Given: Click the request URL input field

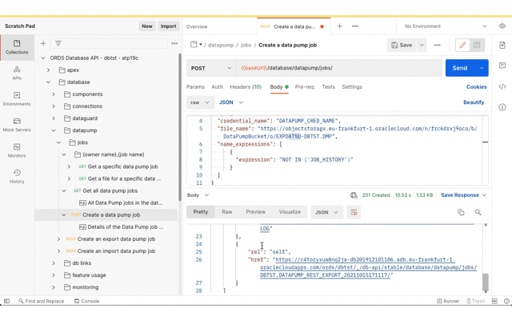Looking at the screenshot, I should 336,68.
